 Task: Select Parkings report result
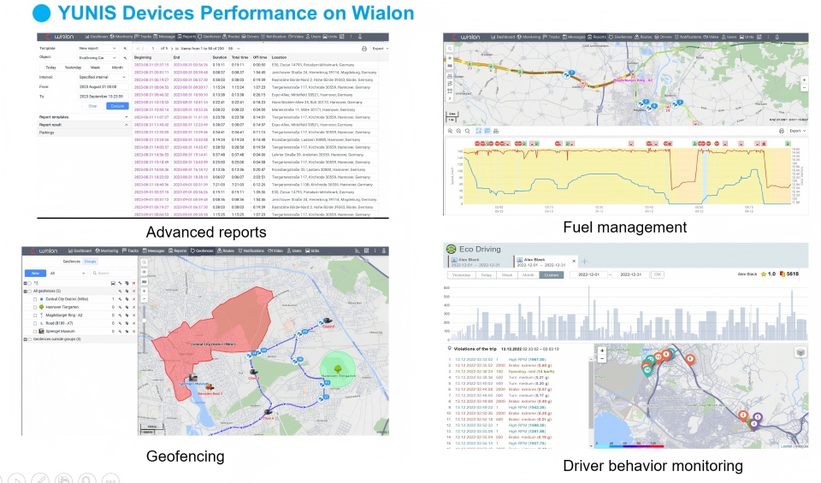tap(46, 133)
